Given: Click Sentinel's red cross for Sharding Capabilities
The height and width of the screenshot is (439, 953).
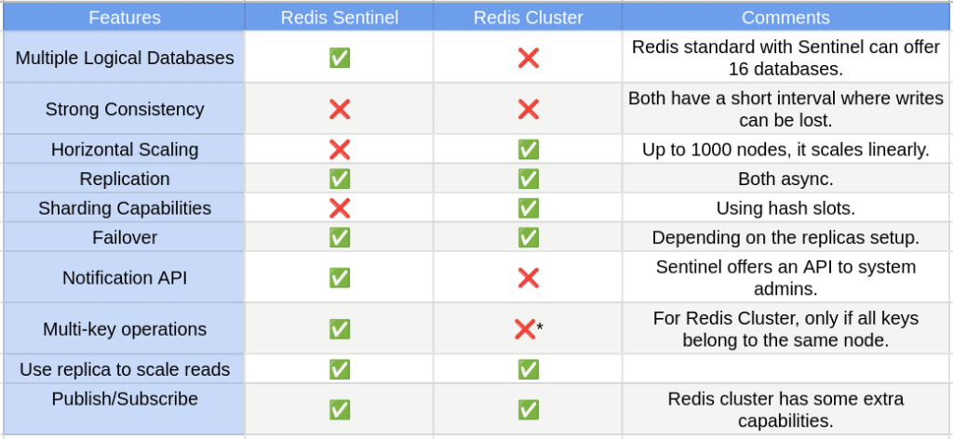Looking at the screenshot, I should [339, 208].
